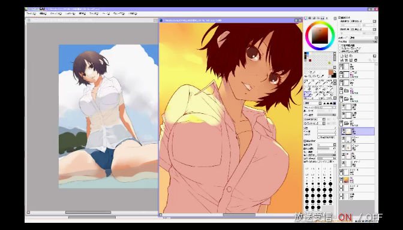403x230 pixels.
Task: Choose the flat hardest brush edge shape
Action: pyautogui.click(x=335, y=104)
